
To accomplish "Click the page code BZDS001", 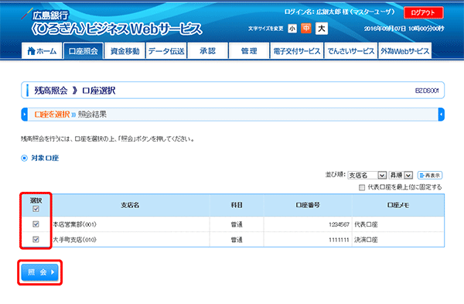I will tap(427, 91).
